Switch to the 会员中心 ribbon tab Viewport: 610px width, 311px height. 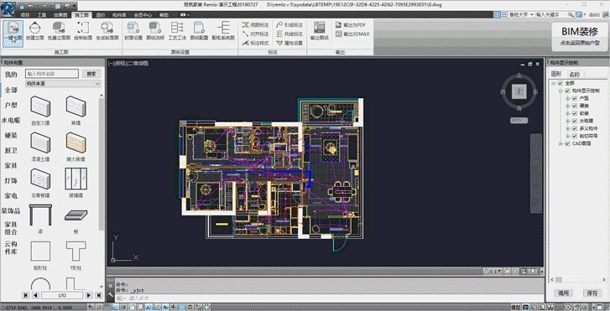pyautogui.click(x=143, y=15)
